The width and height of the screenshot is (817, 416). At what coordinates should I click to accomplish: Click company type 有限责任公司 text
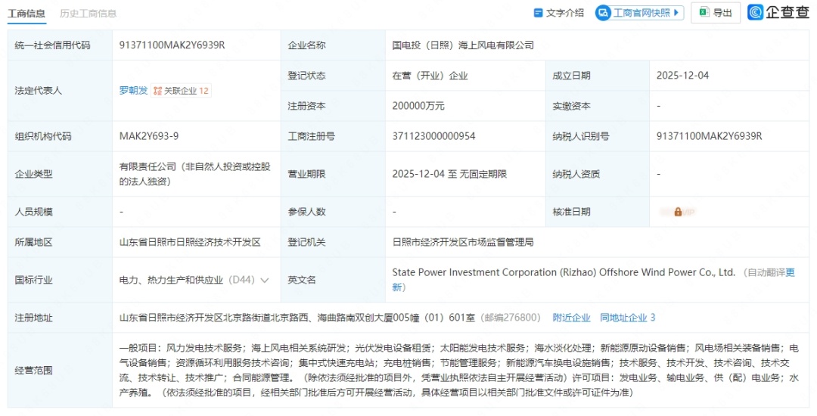[x=195, y=174]
